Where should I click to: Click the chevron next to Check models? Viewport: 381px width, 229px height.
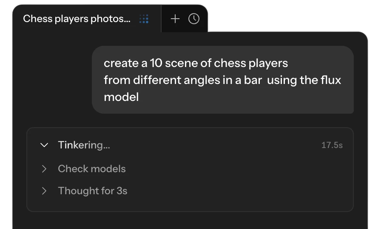[44, 169]
